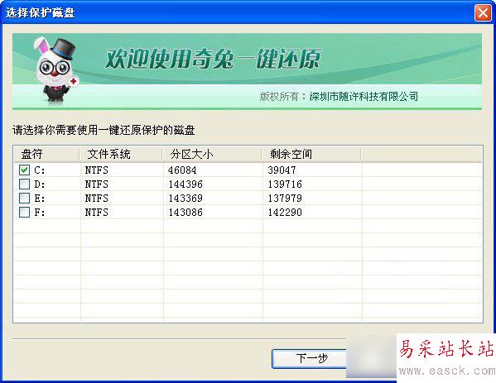Check the E: drive checkbox
This screenshot has width=496, height=383.
[x=24, y=199]
